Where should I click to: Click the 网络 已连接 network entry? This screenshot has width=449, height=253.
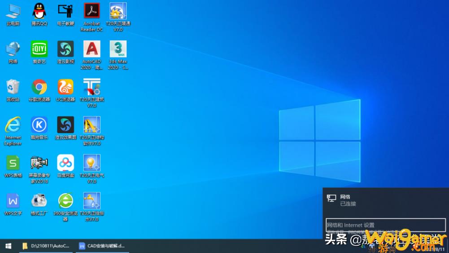(386, 200)
